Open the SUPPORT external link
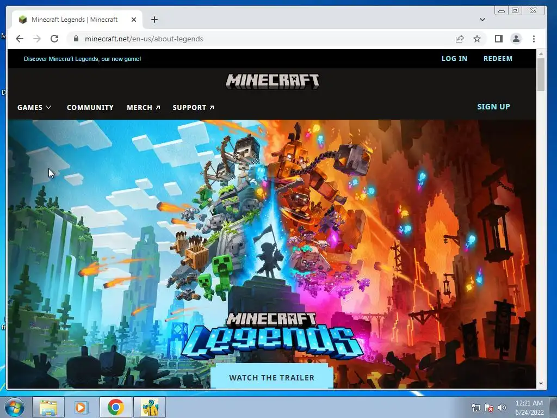Image resolution: width=557 pixels, height=418 pixels. [193, 107]
